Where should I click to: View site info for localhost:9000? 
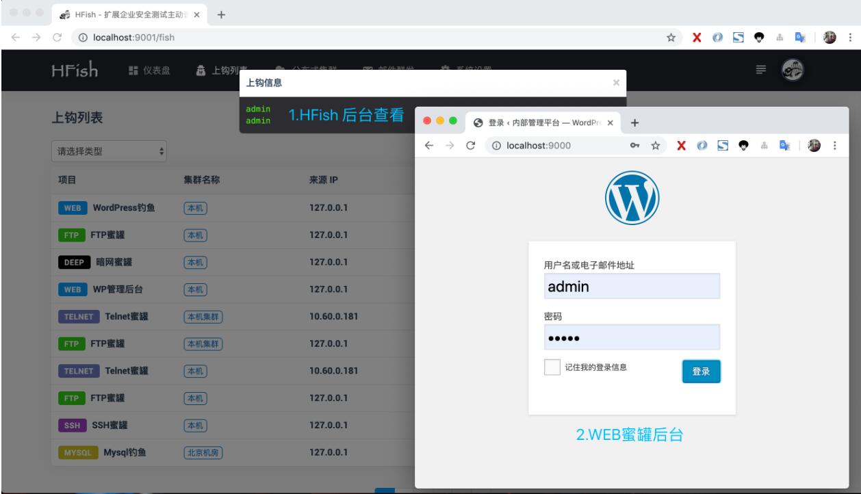click(496, 145)
